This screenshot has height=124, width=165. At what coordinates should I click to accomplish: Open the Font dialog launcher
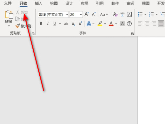coord(132,34)
